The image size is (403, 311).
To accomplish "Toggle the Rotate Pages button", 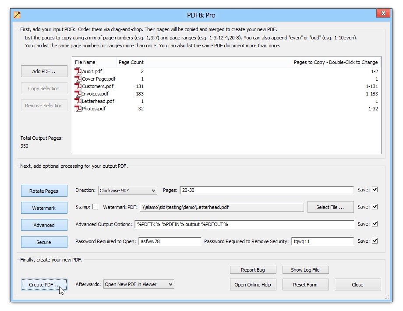I will (44, 191).
